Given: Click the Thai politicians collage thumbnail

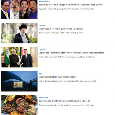Looking at the screenshot, I should 19,9.
